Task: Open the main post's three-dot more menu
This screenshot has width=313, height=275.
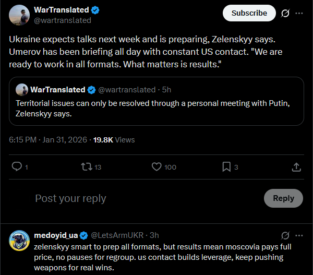Action: [x=299, y=13]
